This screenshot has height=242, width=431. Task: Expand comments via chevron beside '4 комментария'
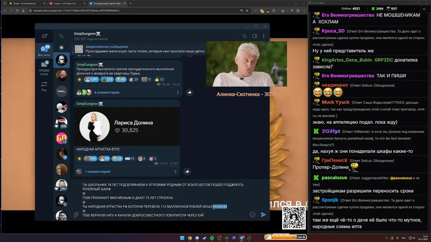coord(178,92)
